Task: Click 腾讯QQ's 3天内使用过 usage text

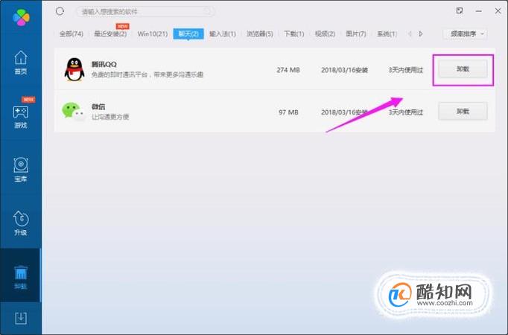Action: point(406,70)
